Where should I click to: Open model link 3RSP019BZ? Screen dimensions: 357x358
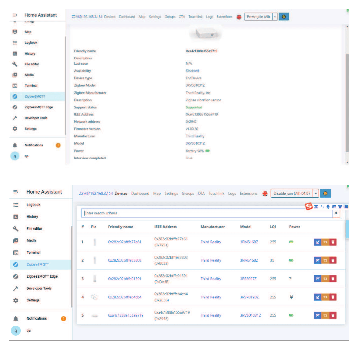249,297
